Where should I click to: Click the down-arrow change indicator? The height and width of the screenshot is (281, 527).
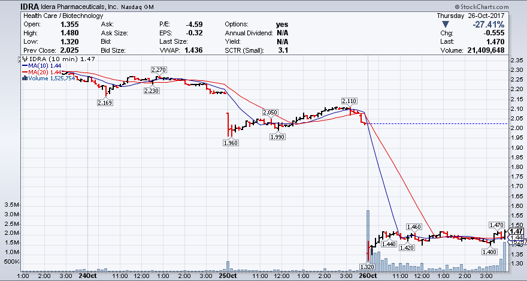444,24
